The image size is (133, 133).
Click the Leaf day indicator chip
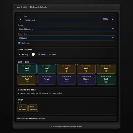pos(24,54)
